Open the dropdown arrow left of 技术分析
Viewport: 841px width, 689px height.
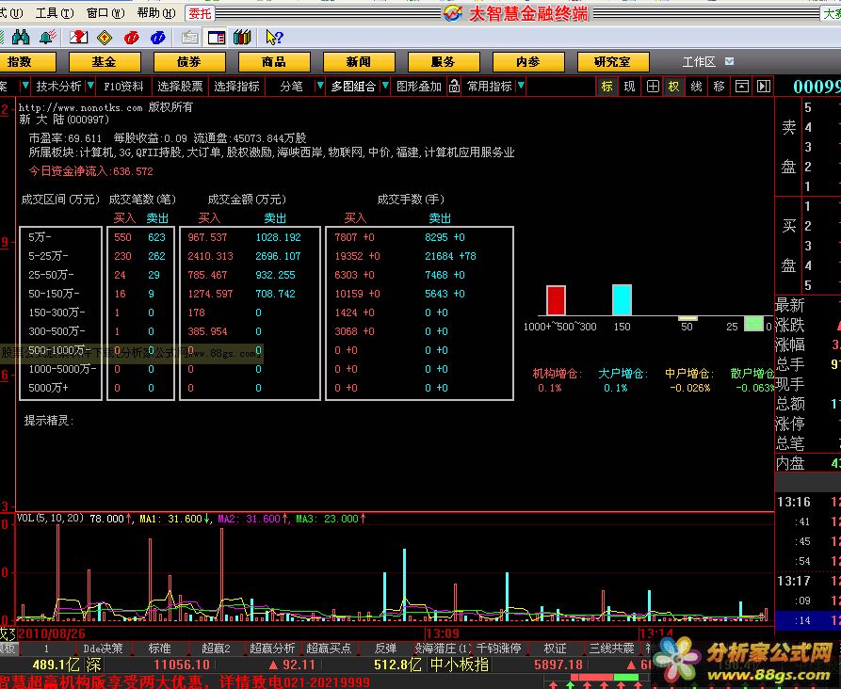[x=24, y=86]
